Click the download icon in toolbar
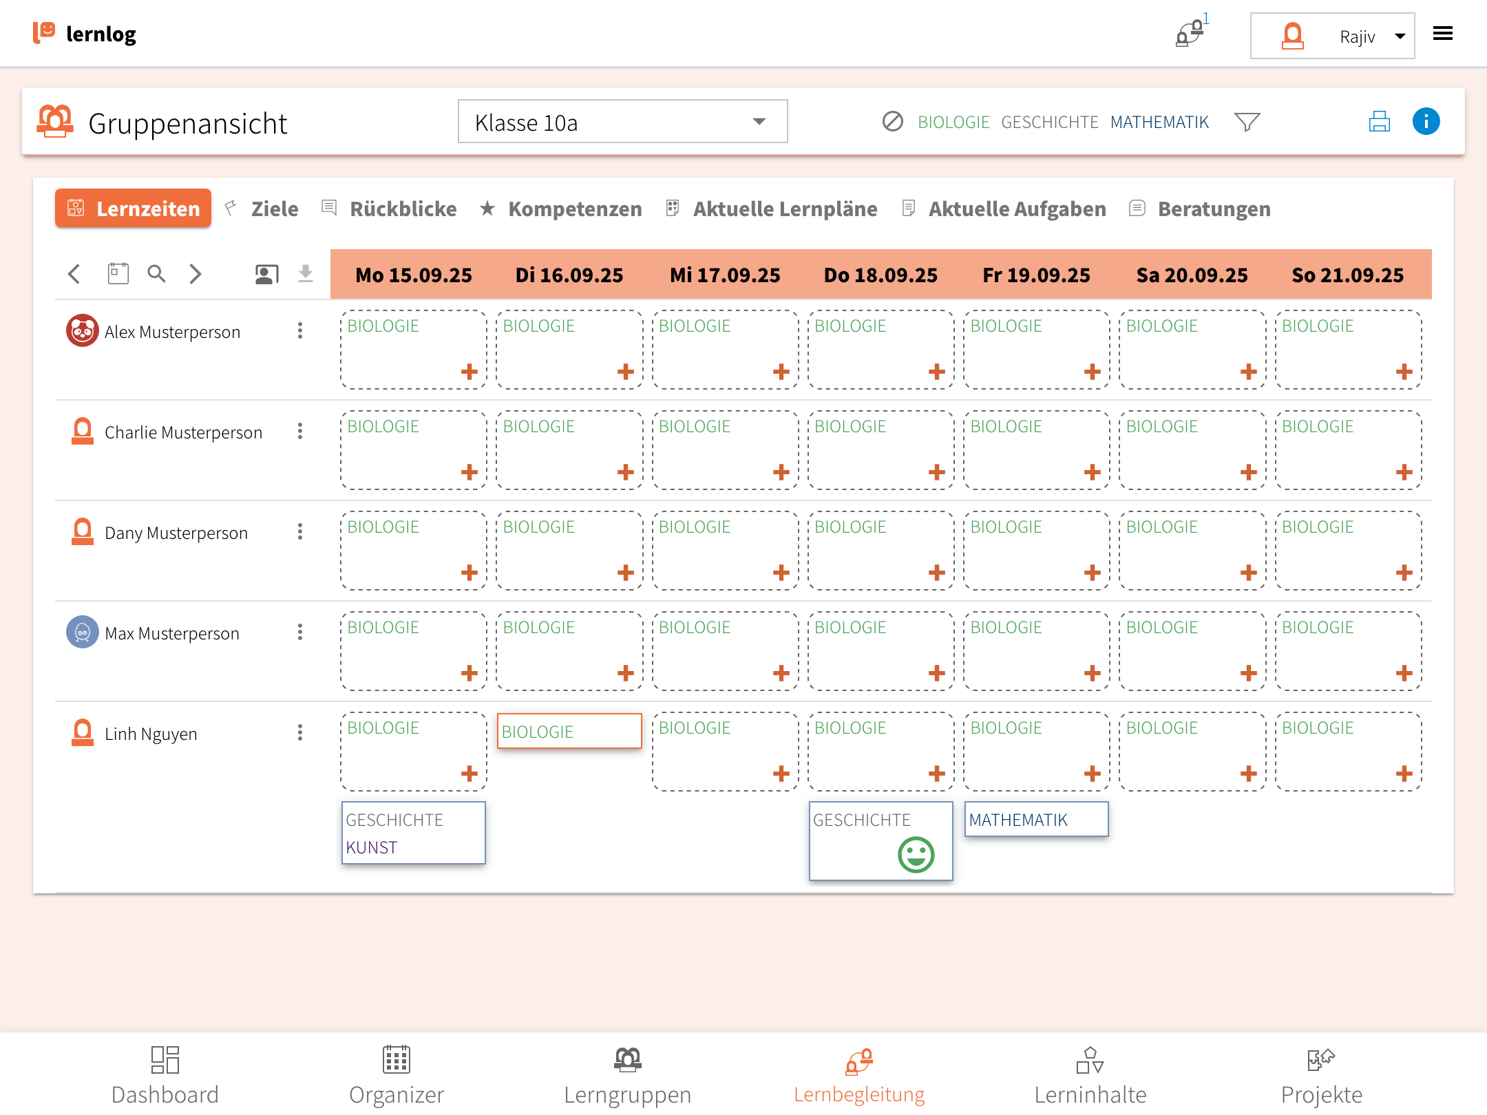 click(x=305, y=274)
